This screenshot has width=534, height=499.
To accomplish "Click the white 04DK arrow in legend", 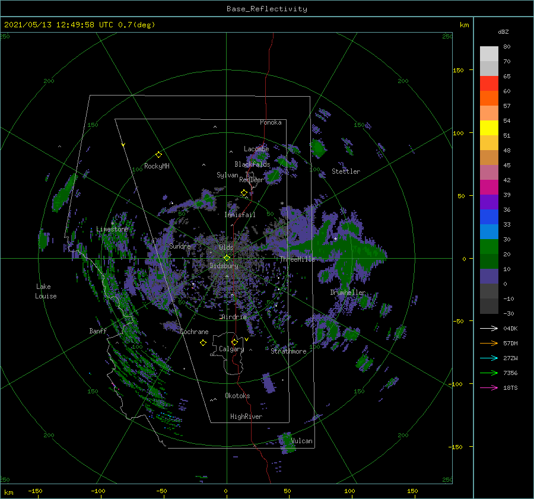I will (489, 328).
